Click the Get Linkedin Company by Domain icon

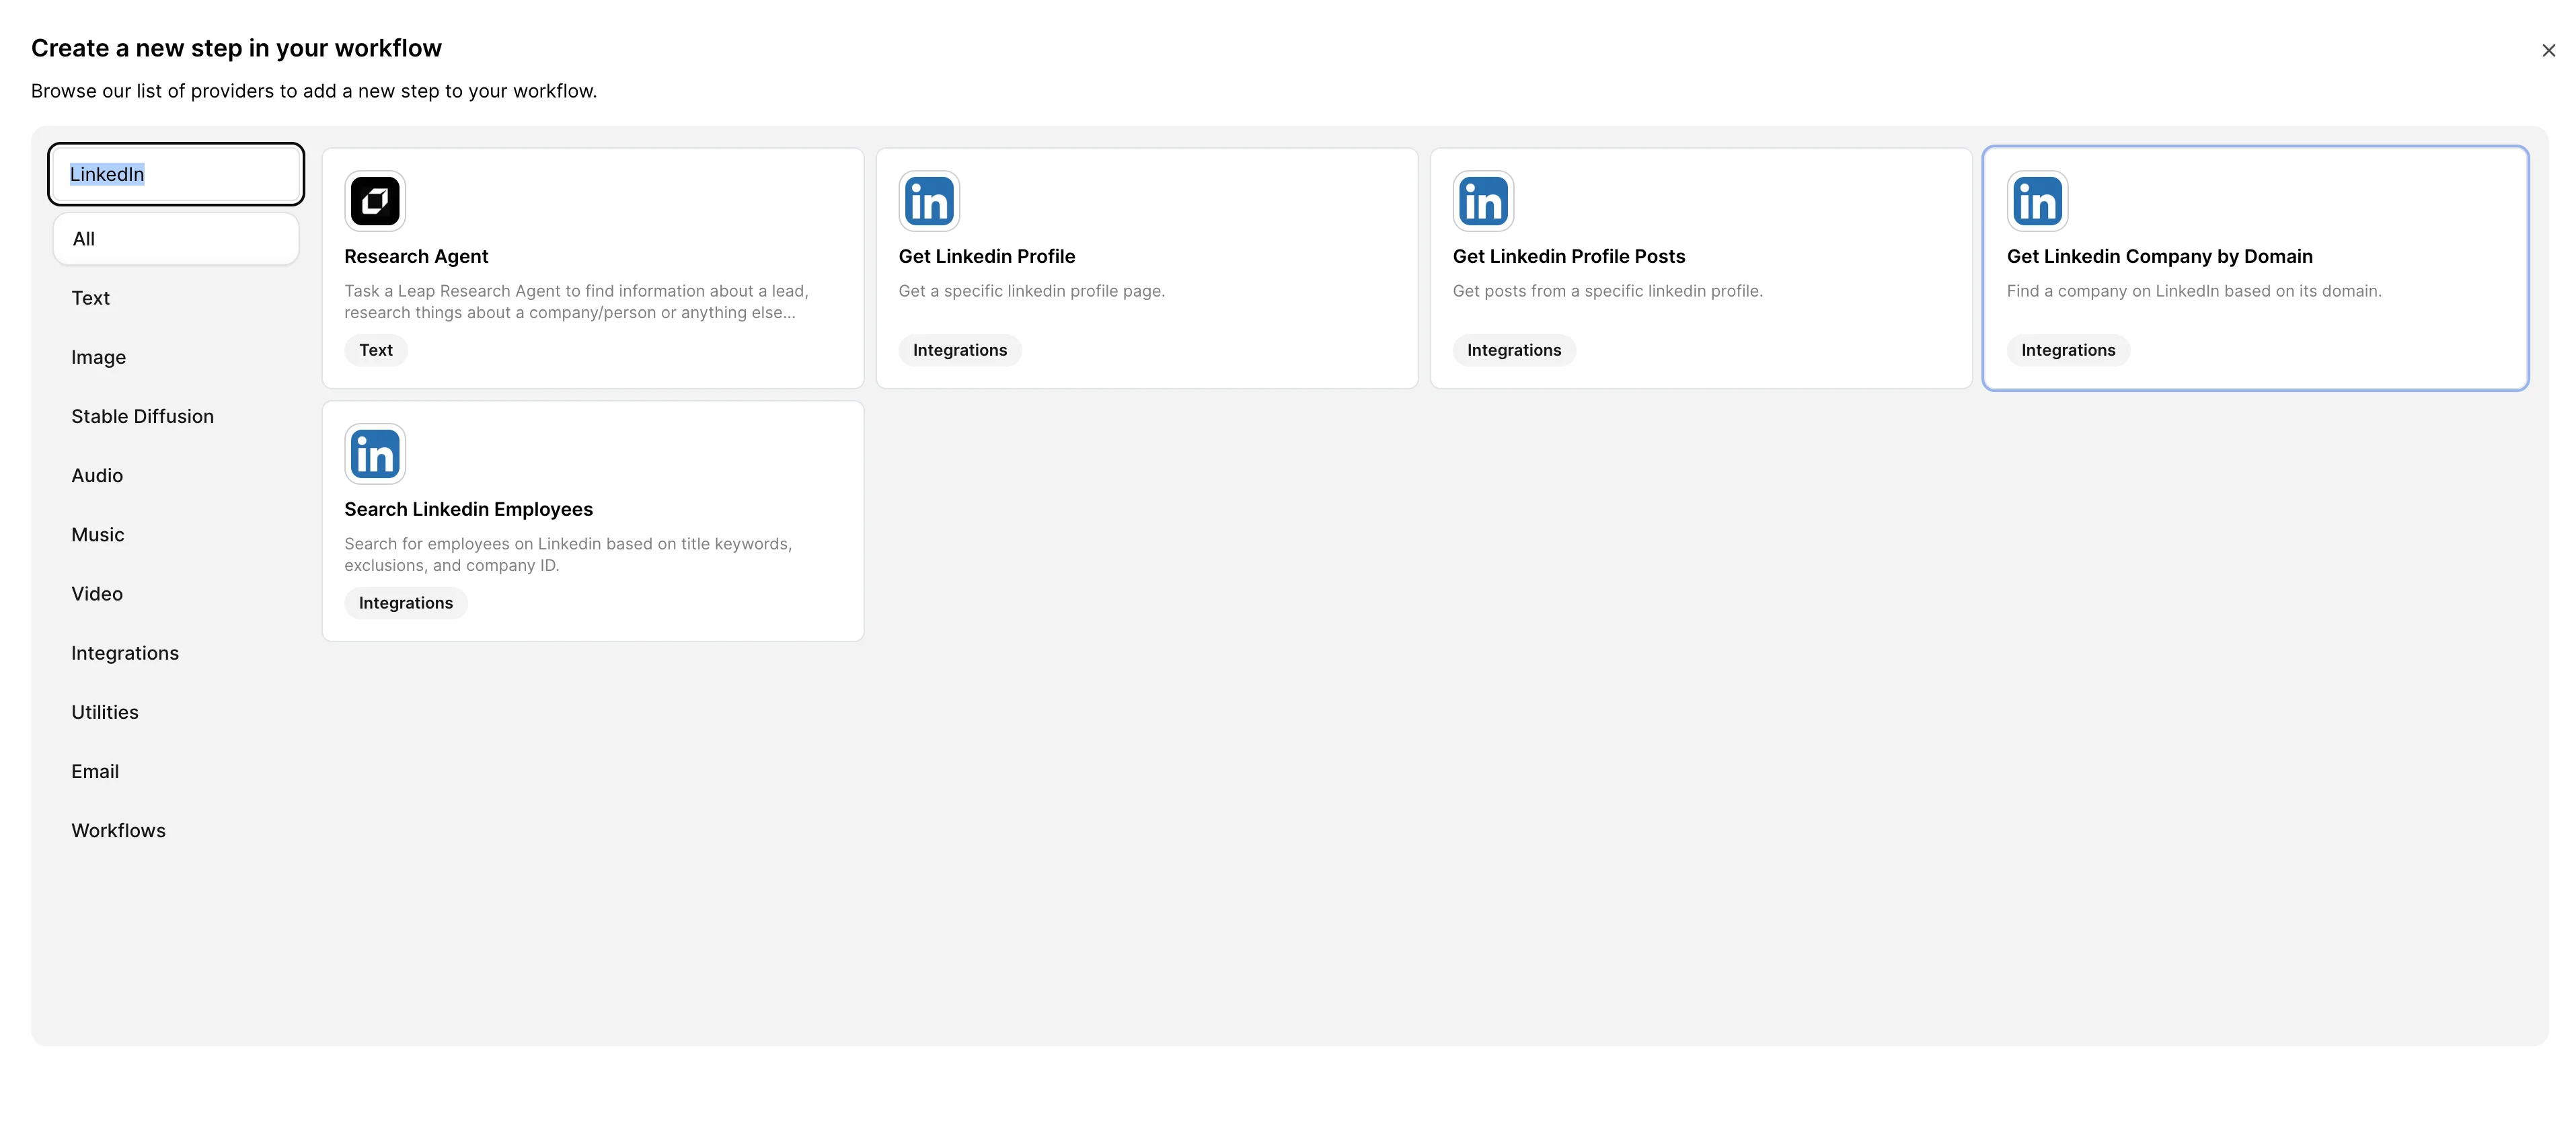click(2037, 201)
